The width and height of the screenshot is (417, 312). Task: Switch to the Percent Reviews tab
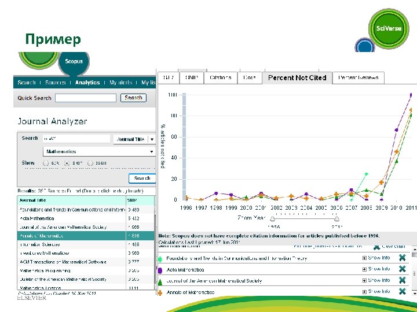click(x=359, y=78)
